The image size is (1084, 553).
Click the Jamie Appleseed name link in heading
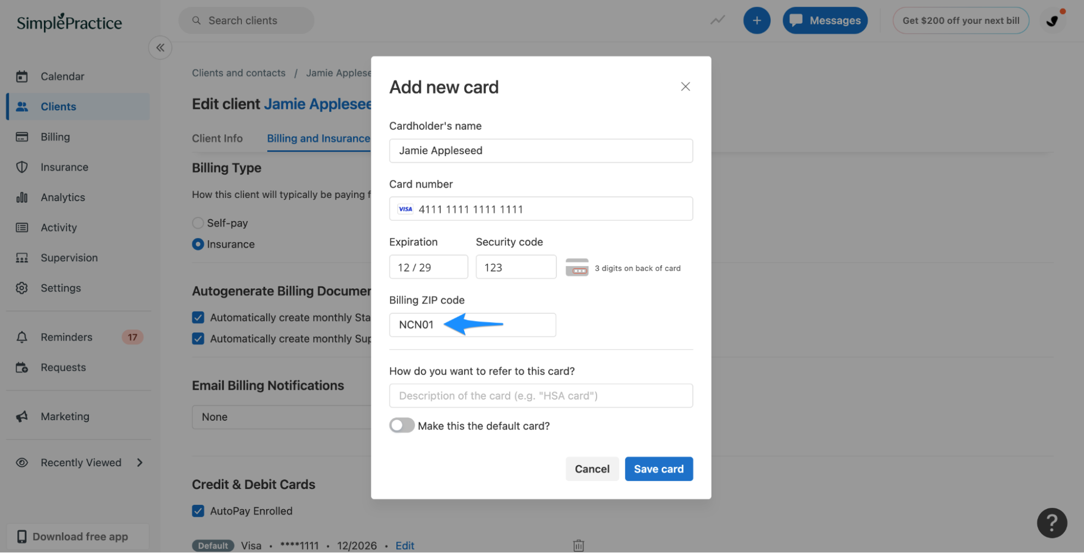click(x=318, y=104)
